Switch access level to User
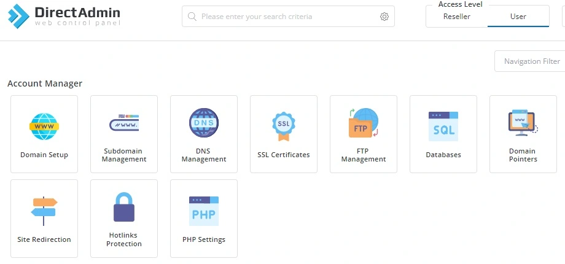The width and height of the screenshot is (565, 264). coord(518,17)
